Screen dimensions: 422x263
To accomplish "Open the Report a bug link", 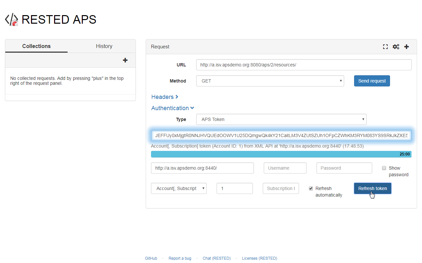I will coord(180,258).
